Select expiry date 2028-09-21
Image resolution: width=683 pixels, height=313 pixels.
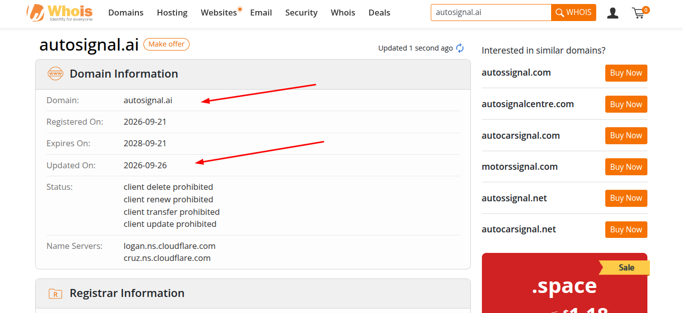(x=145, y=143)
